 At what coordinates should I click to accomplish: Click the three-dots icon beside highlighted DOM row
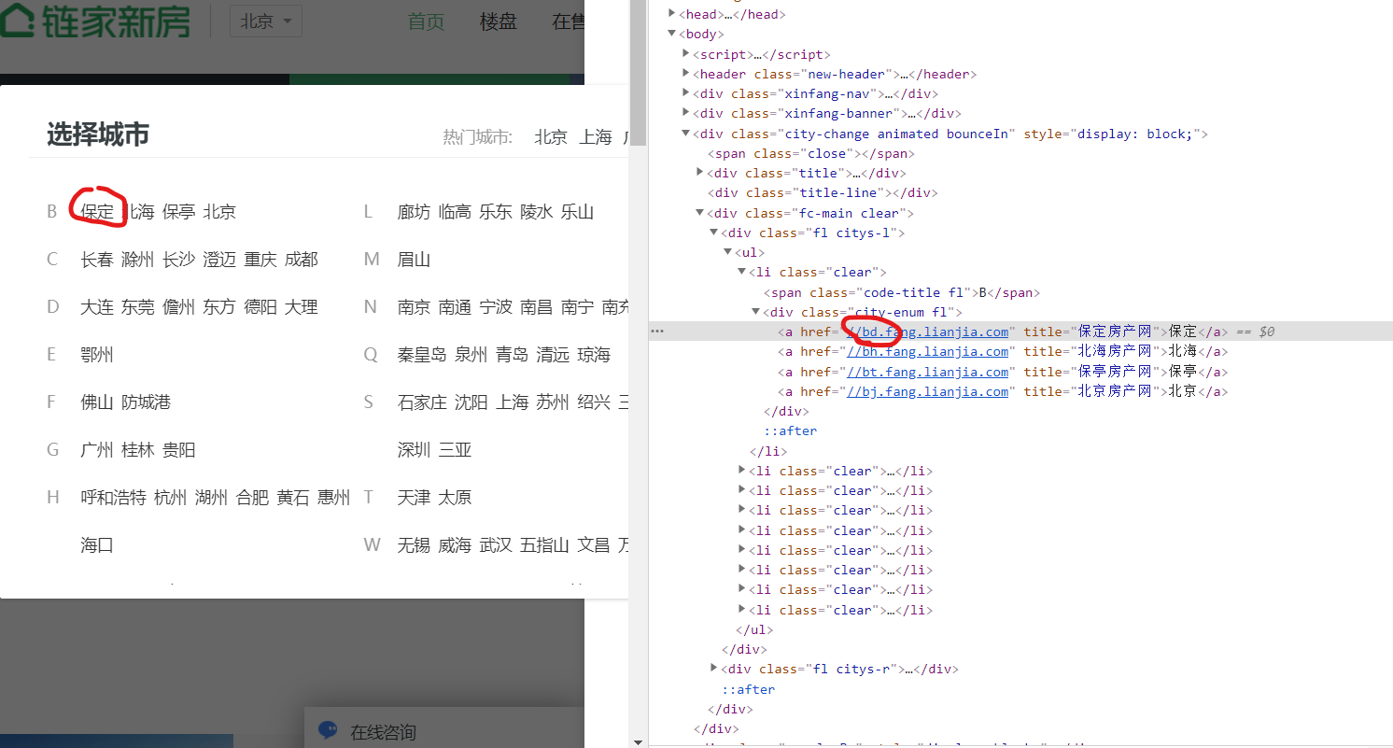pyautogui.click(x=657, y=332)
